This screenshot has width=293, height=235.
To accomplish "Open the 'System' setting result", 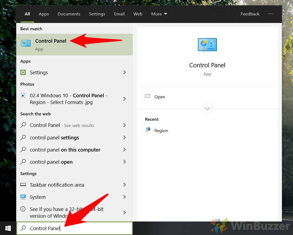I will pyautogui.click(x=38, y=197).
